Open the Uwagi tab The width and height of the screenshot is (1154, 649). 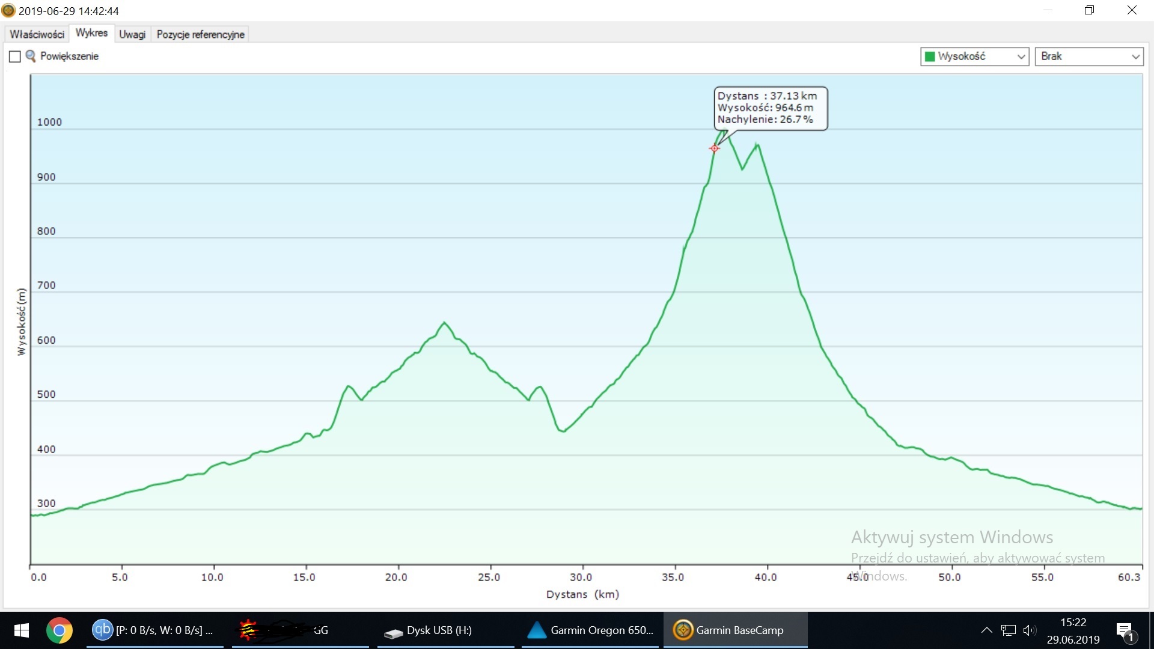click(x=132, y=34)
